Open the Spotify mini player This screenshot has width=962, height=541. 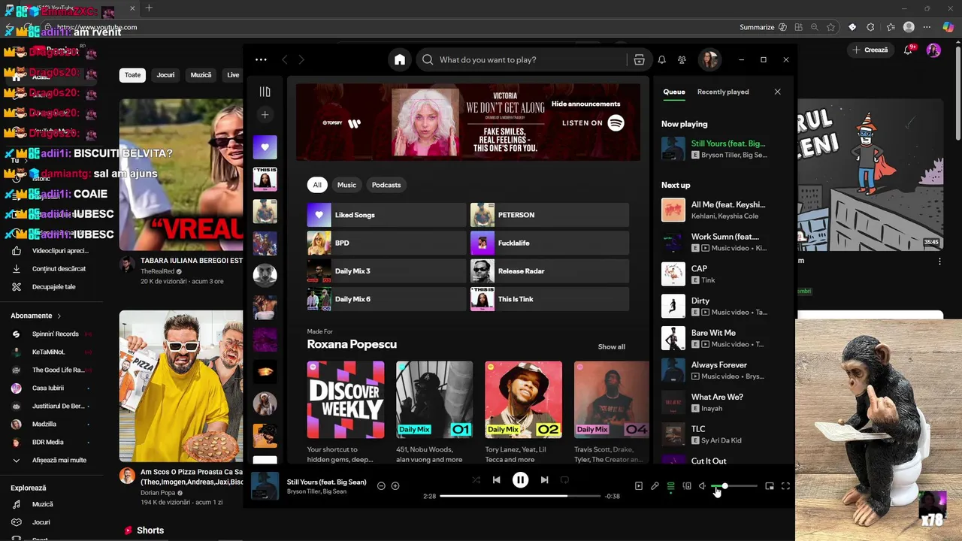[770, 486]
